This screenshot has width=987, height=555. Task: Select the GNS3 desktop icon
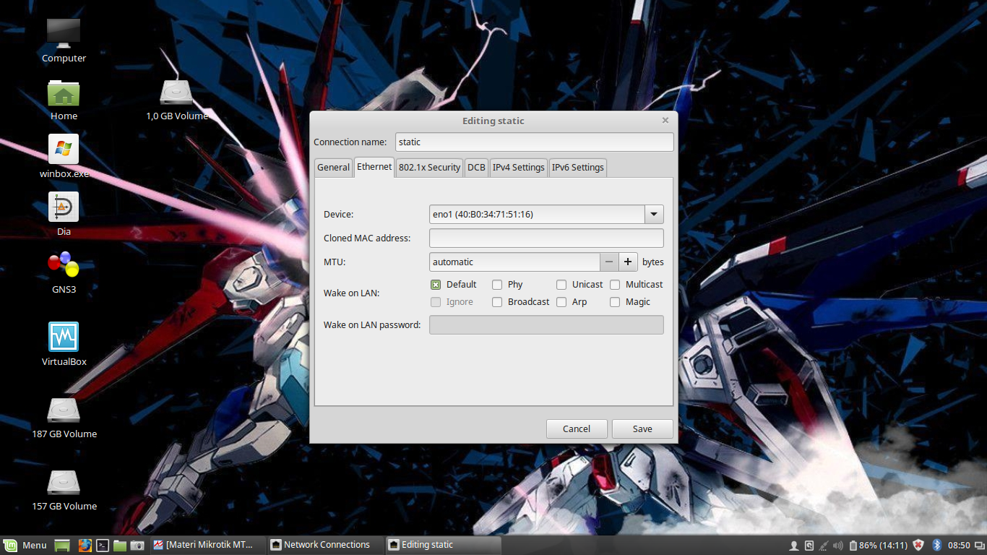point(64,264)
